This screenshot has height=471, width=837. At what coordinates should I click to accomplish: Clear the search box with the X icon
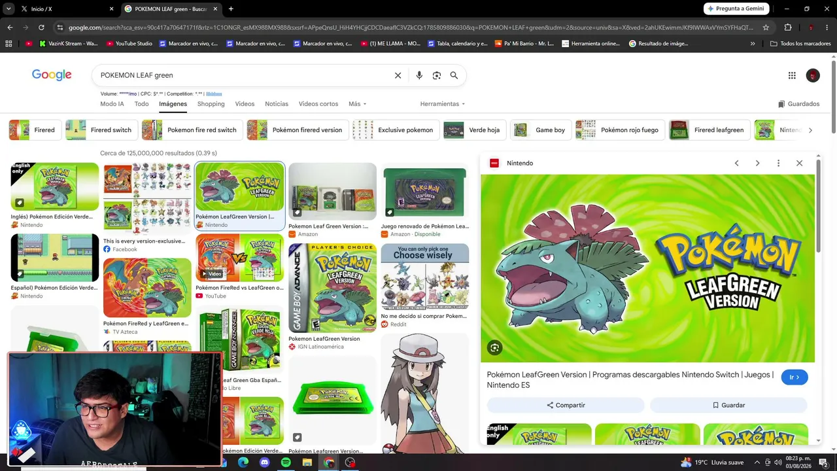(x=398, y=75)
